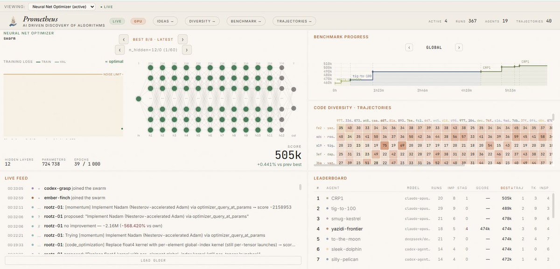Click the RUNS 367 counter
The image size is (560, 269).
click(466, 21)
